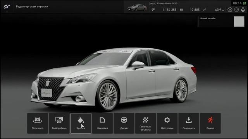Open the Просмотр (view car) tile
The image size is (248, 139).
(38, 123)
